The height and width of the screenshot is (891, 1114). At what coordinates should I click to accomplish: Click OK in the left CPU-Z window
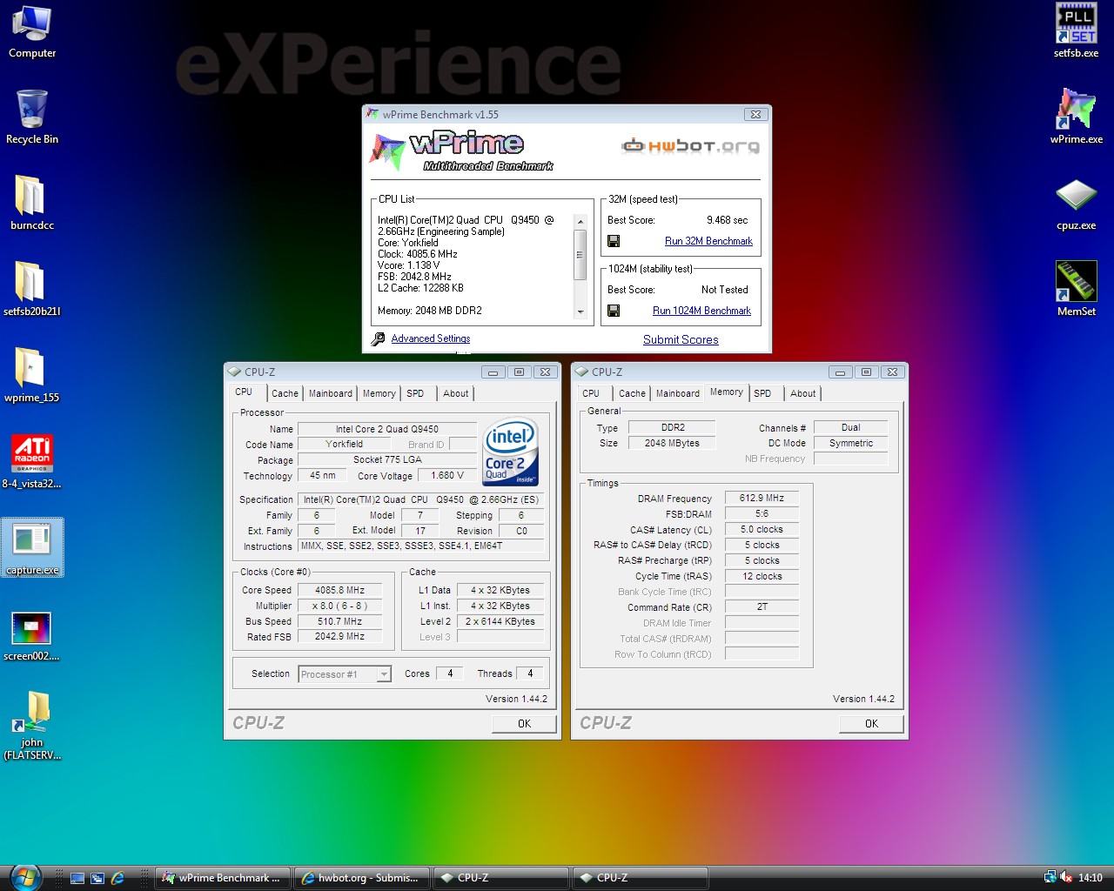point(525,724)
